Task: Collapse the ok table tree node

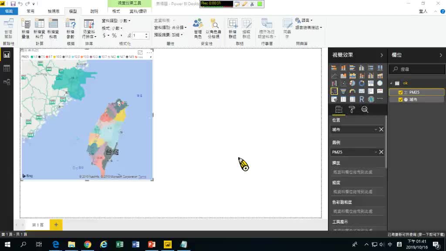Action: coord(392,83)
